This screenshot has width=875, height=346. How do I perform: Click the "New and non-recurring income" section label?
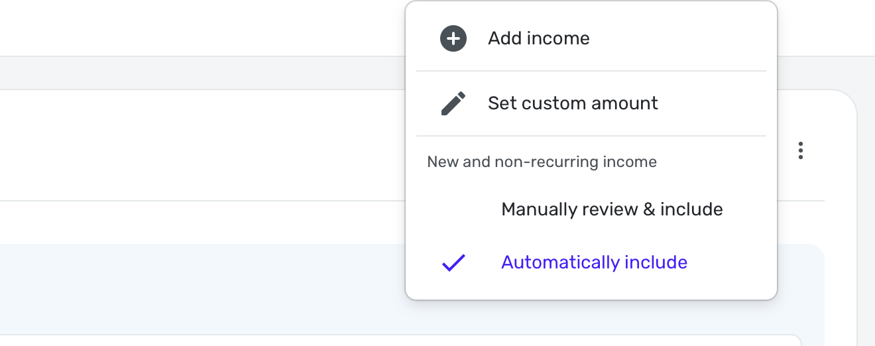pos(542,162)
